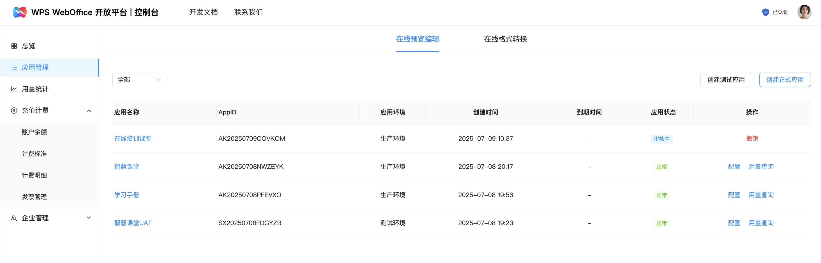Open the 在线培训课堂 application link

(x=133, y=139)
